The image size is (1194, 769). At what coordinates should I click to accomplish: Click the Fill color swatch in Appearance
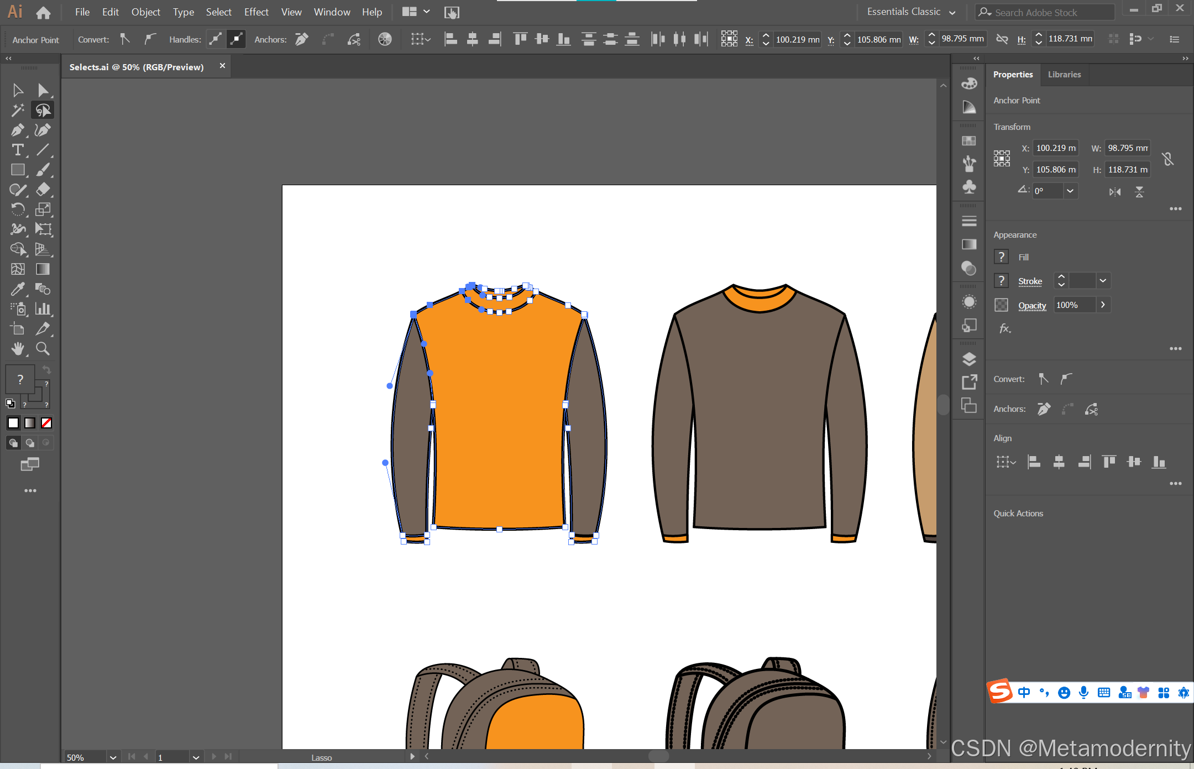click(x=1001, y=257)
